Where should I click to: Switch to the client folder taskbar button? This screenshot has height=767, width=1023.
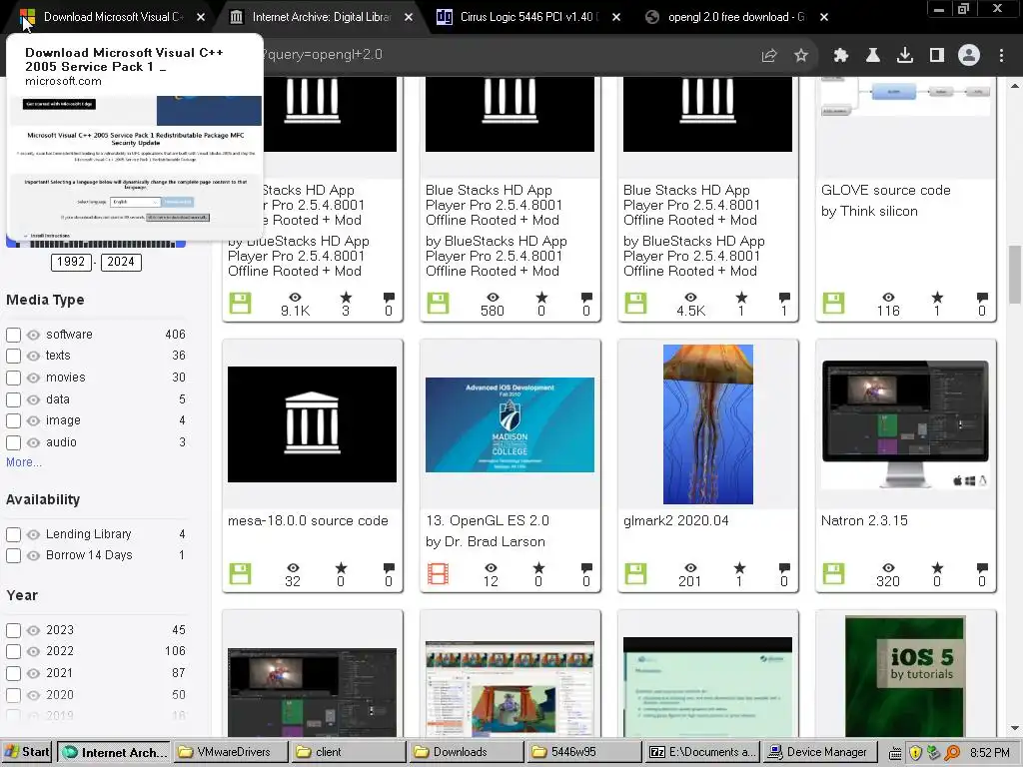coord(349,752)
